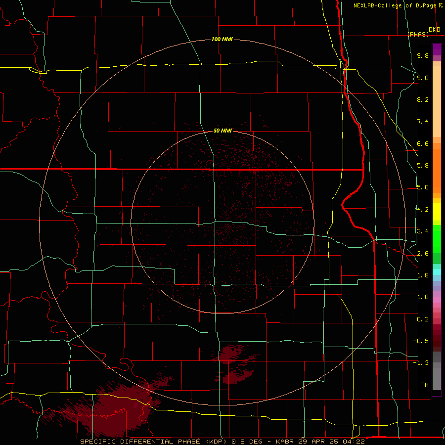Click the SPECIFIC DIFFERENTIAL PHASE (KDP) caption
This screenshot has width=445, height=445.
pyautogui.click(x=153, y=442)
